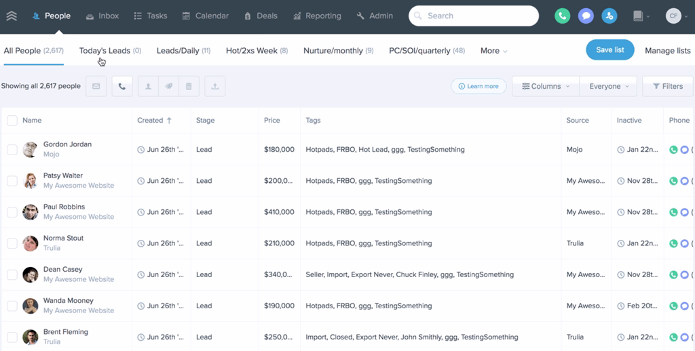This screenshot has width=695, height=351.
Task: Open the purple text message icon
Action: [586, 16]
